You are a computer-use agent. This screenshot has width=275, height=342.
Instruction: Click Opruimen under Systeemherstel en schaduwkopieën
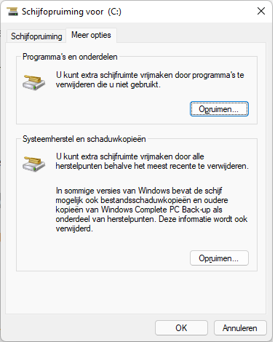tap(219, 258)
